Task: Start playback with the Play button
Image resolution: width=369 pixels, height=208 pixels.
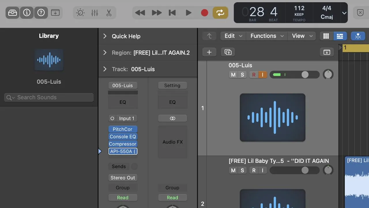Action: click(189, 13)
